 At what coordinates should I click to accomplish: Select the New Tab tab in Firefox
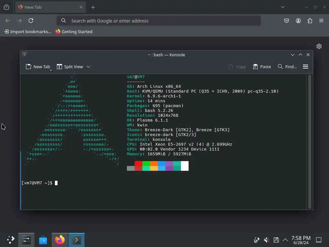50,7
